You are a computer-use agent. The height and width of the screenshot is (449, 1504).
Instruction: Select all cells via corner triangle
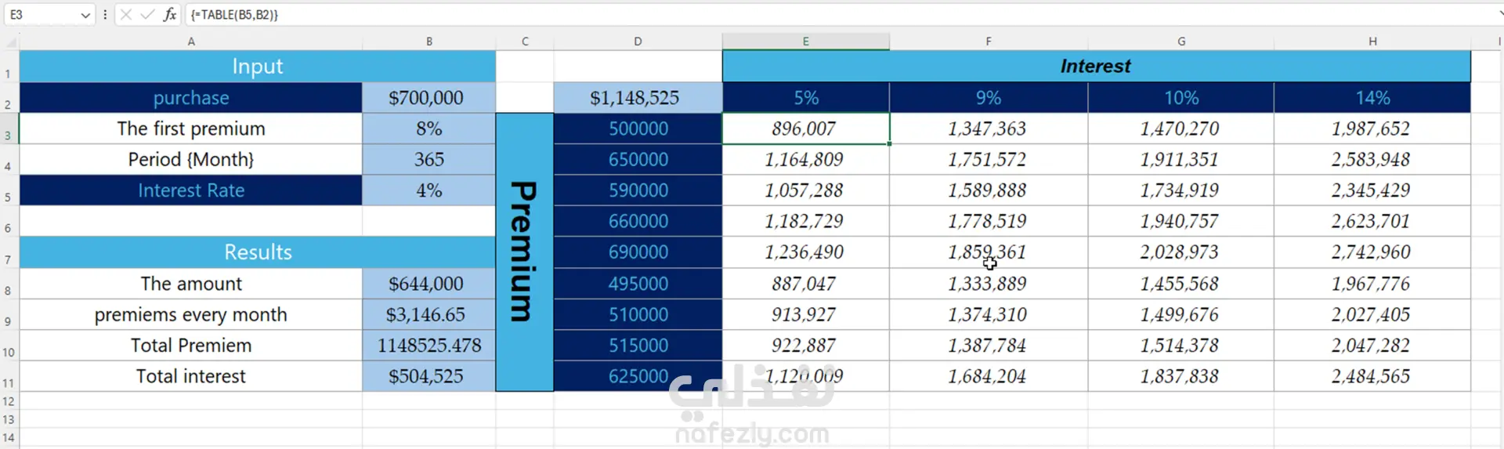click(10, 42)
